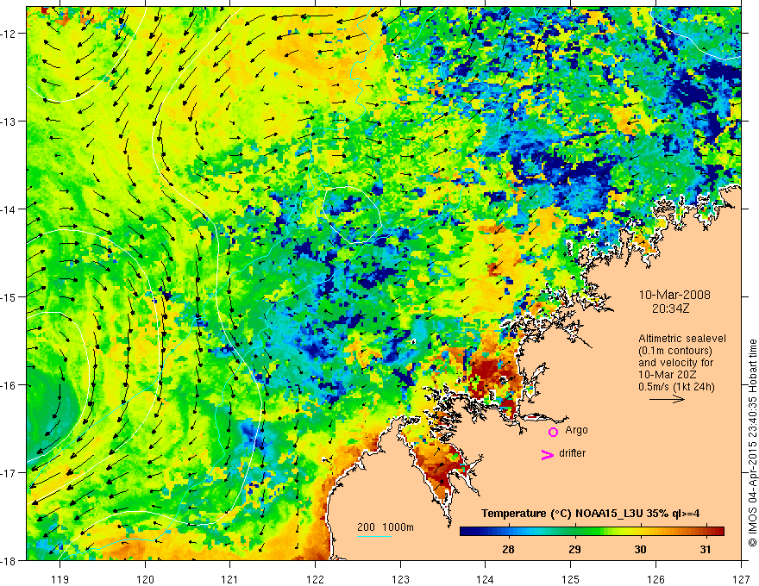Click color bar label 28
The height and width of the screenshot is (586, 759).
click(x=508, y=550)
